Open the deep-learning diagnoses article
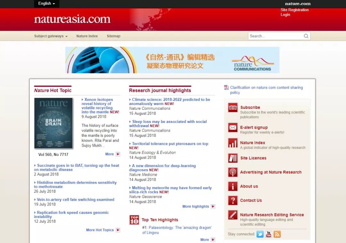 click(x=162, y=168)
